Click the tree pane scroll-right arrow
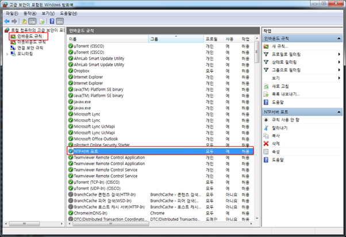 62,224
